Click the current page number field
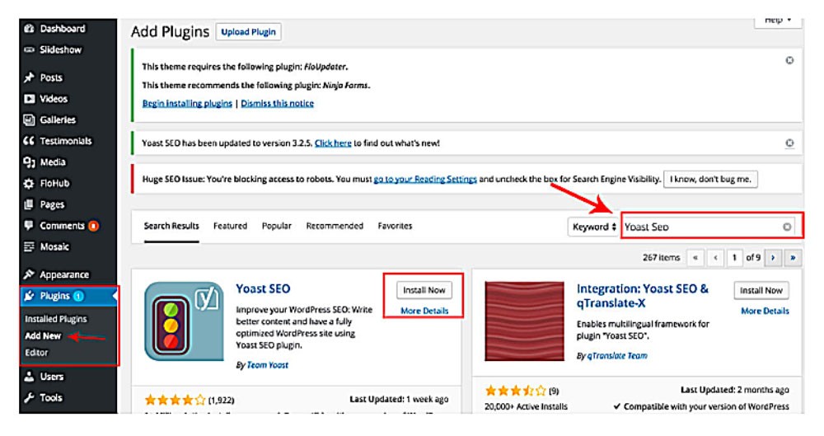Viewport: 824px width, 436px height. tap(734, 258)
